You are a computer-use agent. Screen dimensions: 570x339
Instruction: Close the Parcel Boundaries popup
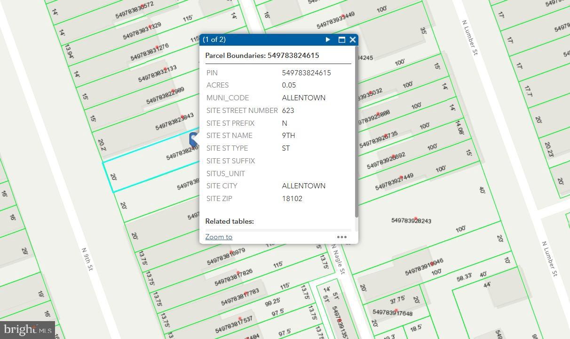pyautogui.click(x=353, y=40)
